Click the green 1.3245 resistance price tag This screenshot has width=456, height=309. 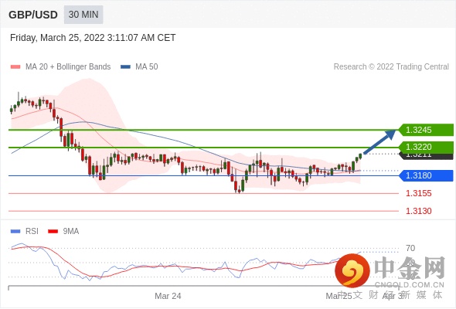(426, 130)
